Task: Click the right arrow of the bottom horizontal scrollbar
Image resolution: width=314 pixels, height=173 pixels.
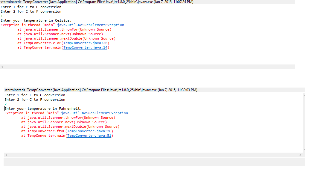Action: (301, 155)
